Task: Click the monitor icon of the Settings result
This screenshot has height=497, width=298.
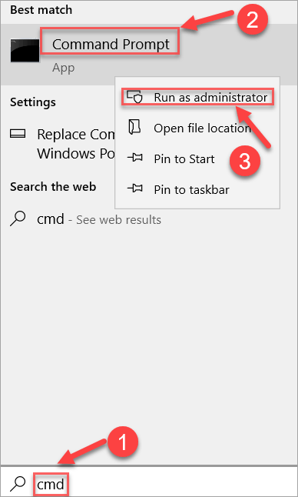Action: point(18,134)
